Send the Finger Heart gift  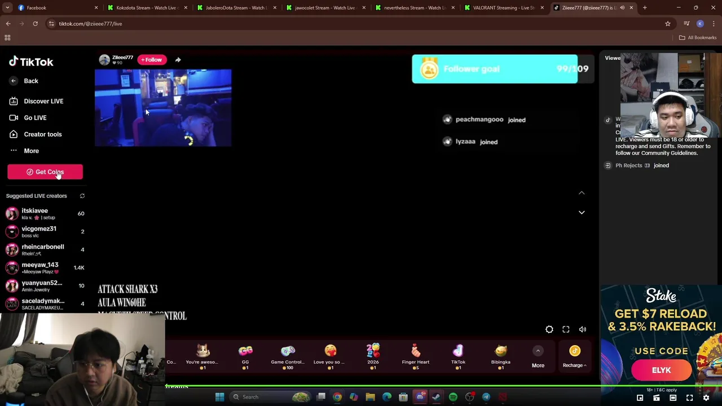click(x=416, y=357)
